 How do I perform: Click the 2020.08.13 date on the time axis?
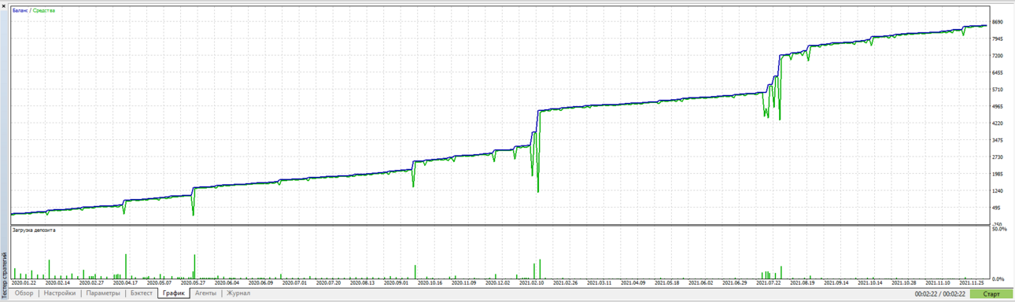(362, 283)
